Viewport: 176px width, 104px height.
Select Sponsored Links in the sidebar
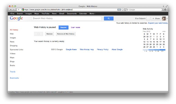pyautogui.click(x=16, y=50)
